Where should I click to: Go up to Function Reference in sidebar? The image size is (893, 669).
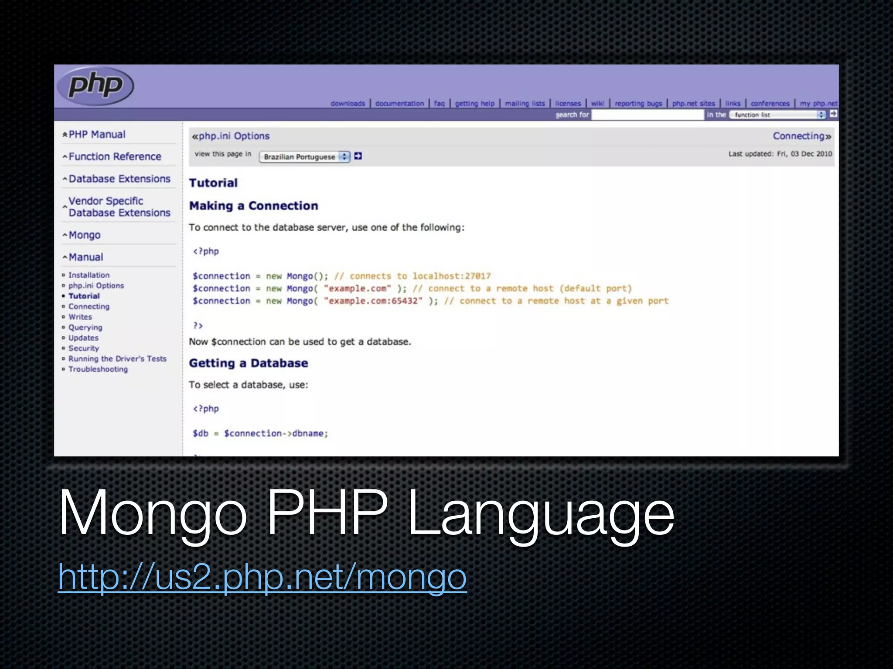[115, 156]
